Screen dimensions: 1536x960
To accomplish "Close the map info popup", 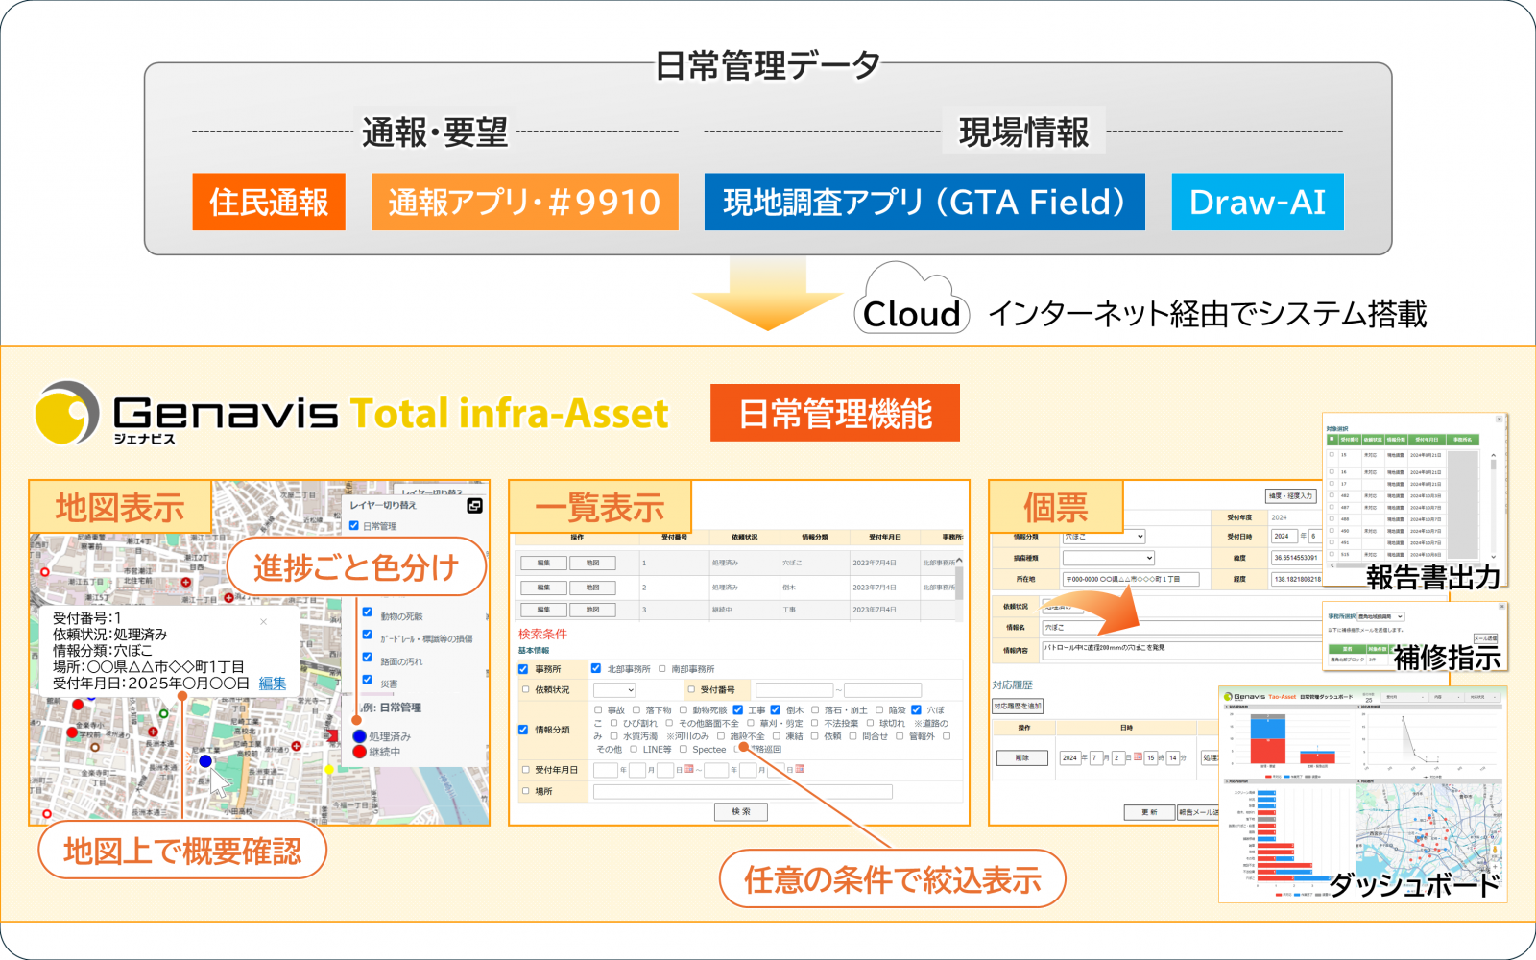I will [264, 622].
